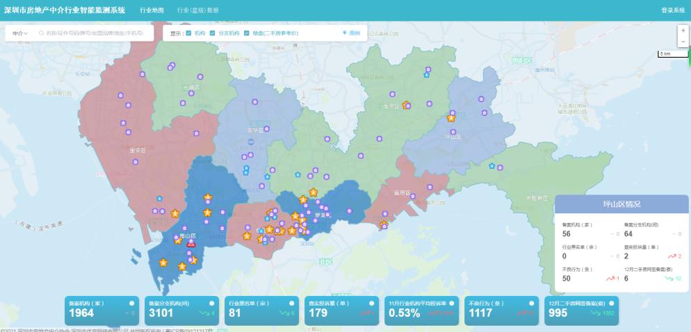
Task: Click the search magnifier icon in search box
Action: coord(41,33)
